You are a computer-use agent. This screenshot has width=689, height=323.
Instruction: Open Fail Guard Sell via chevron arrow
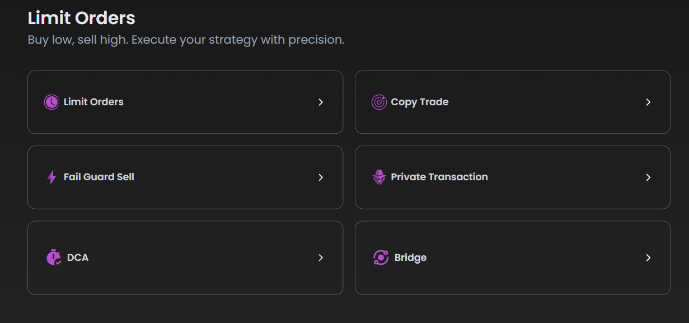pos(321,177)
